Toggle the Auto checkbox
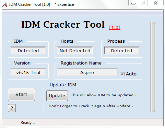The height and width of the screenshot is (128, 165). tap(122, 74)
